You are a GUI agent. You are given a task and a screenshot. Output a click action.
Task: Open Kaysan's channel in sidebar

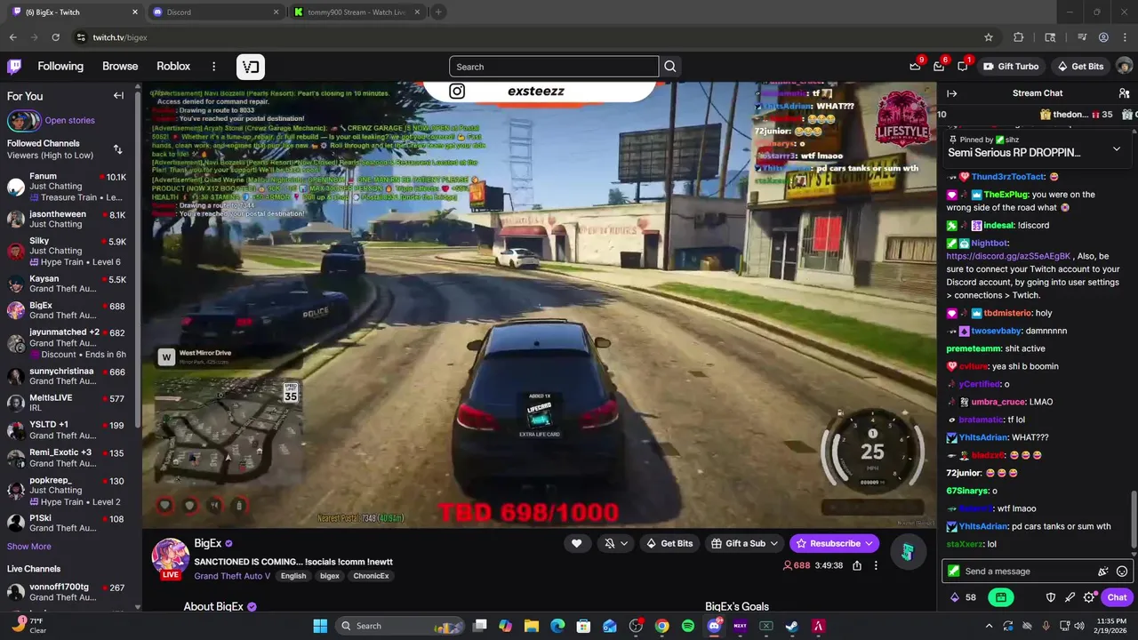pyautogui.click(x=69, y=284)
